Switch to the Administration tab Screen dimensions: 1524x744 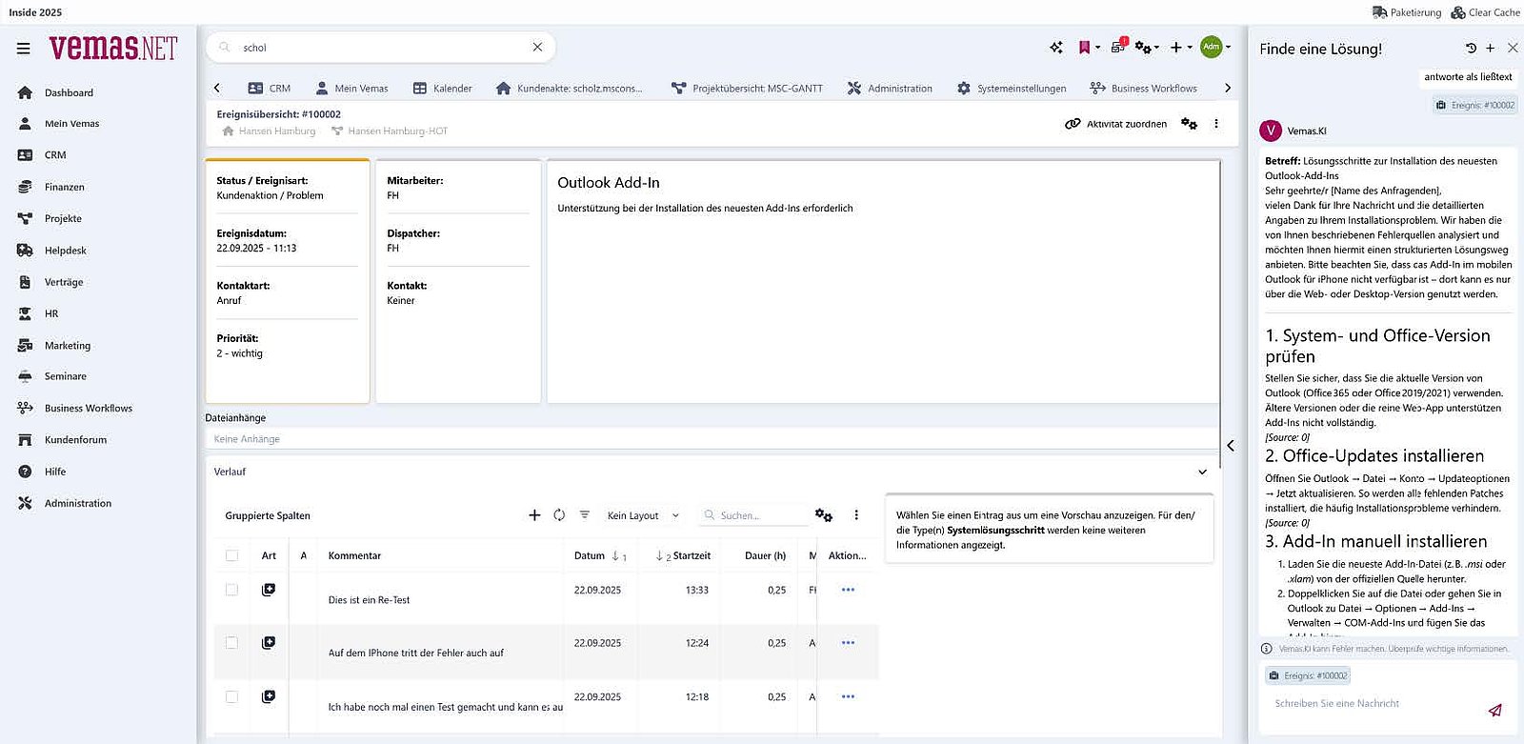(890, 89)
